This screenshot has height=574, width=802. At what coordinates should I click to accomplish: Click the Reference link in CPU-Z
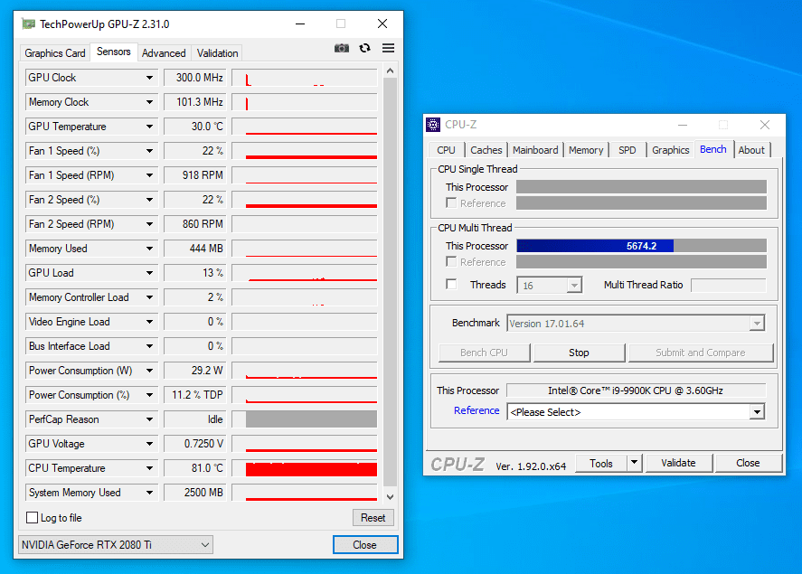point(476,410)
